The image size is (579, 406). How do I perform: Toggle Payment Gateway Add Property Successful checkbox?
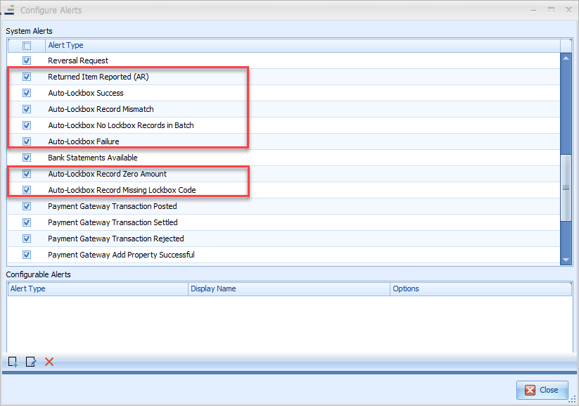(x=27, y=255)
